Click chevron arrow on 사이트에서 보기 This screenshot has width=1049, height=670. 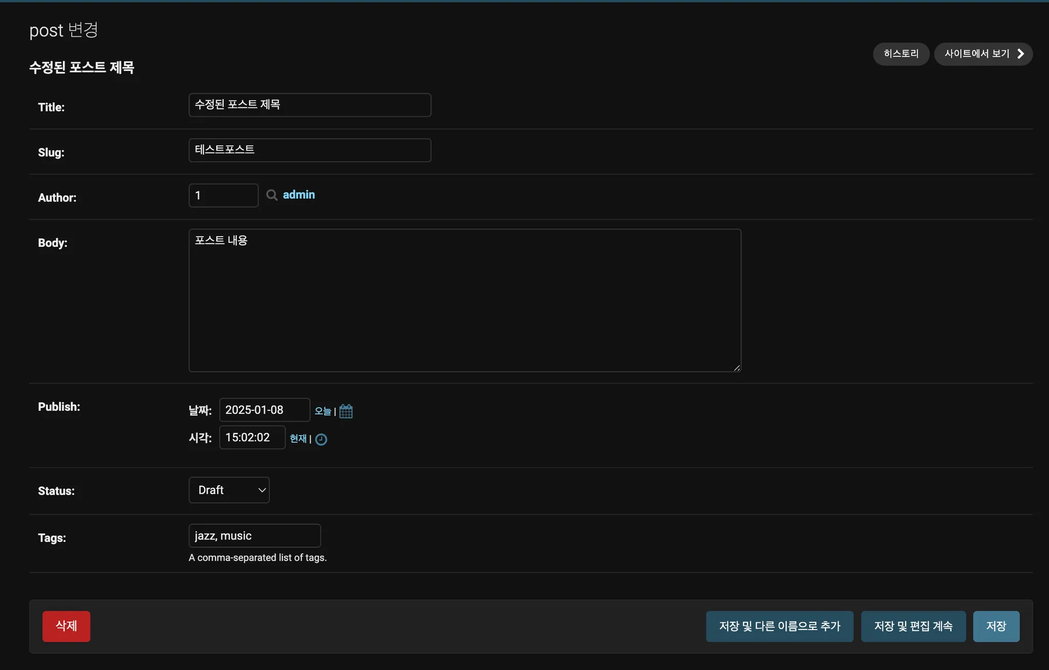1020,54
